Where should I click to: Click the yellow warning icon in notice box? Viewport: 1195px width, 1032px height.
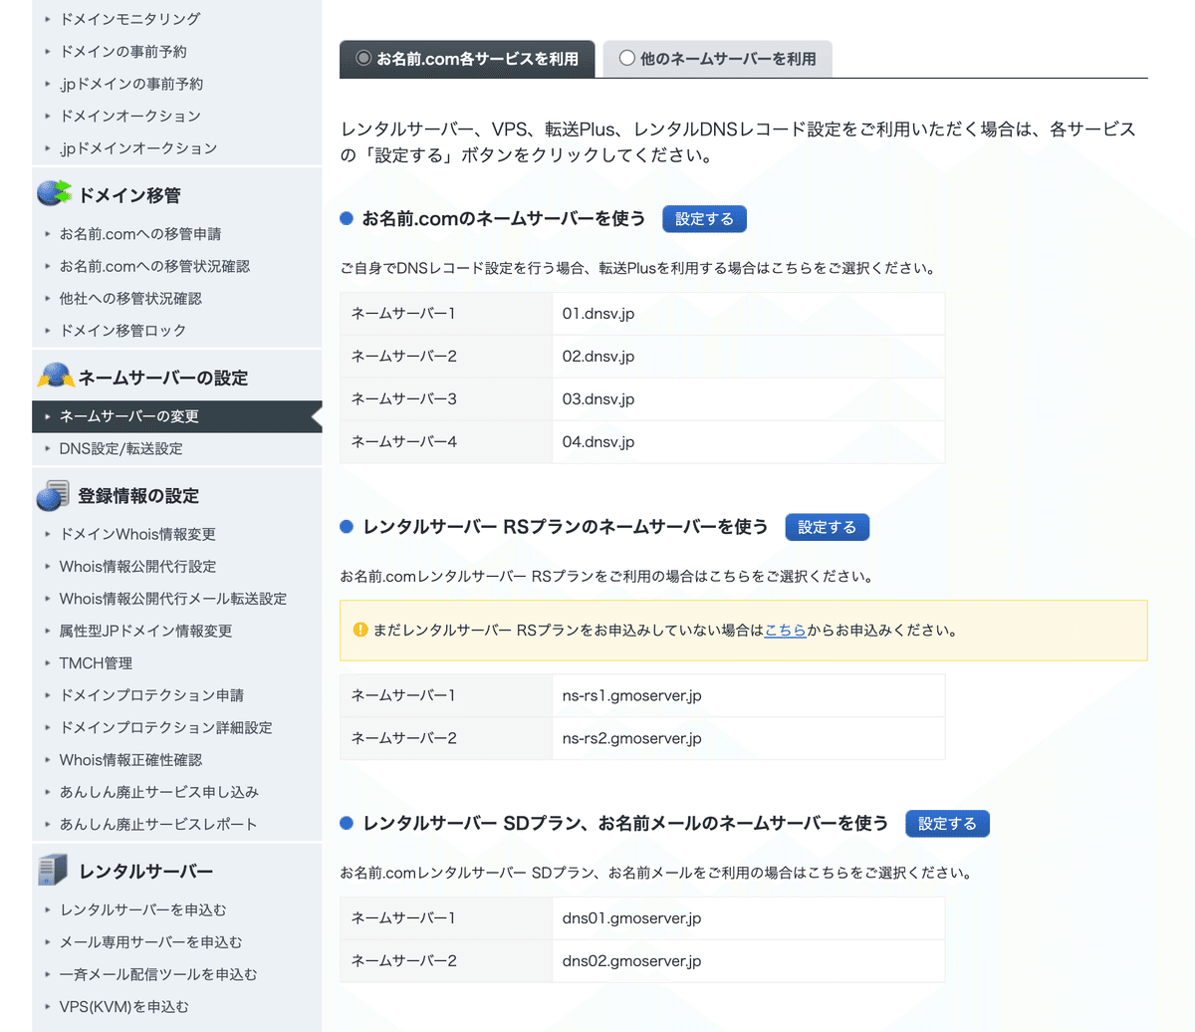pyautogui.click(x=361, y=630)
